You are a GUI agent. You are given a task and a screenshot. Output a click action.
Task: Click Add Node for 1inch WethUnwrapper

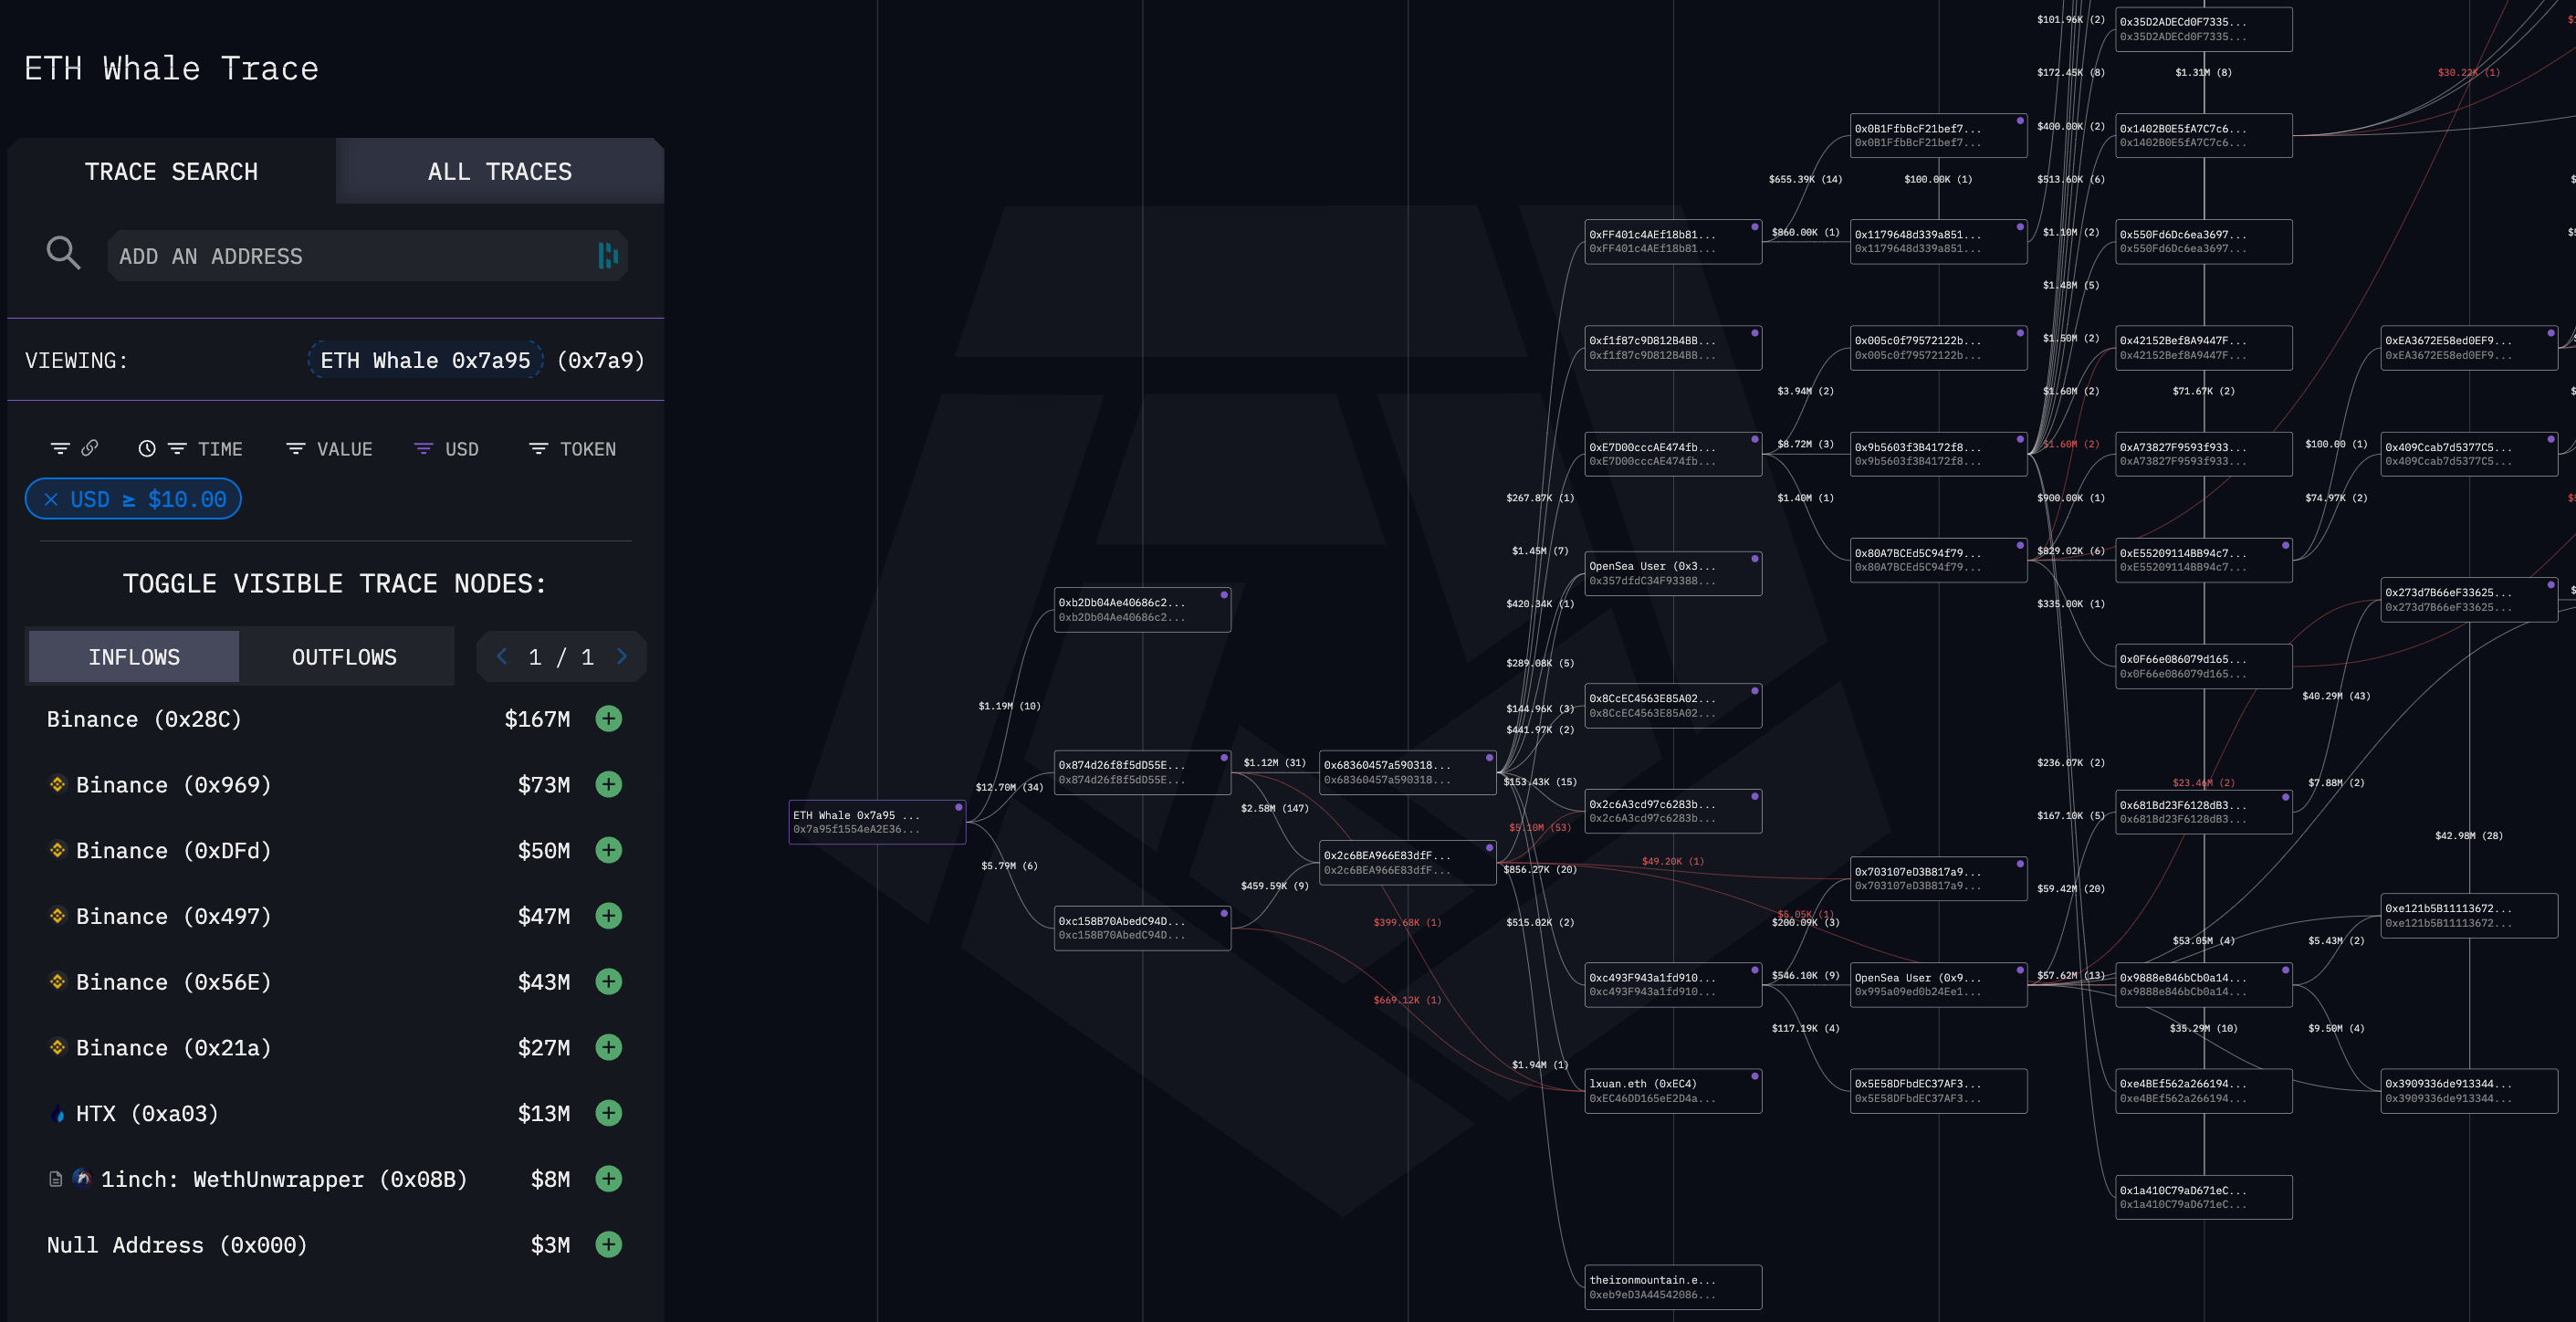609,1179
